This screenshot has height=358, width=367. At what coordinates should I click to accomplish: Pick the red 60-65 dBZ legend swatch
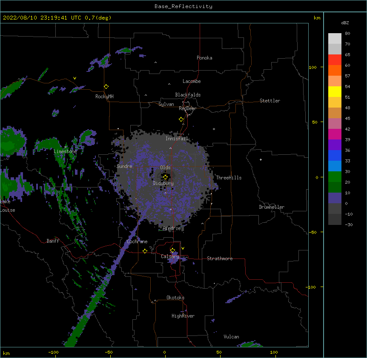[335, 60]
